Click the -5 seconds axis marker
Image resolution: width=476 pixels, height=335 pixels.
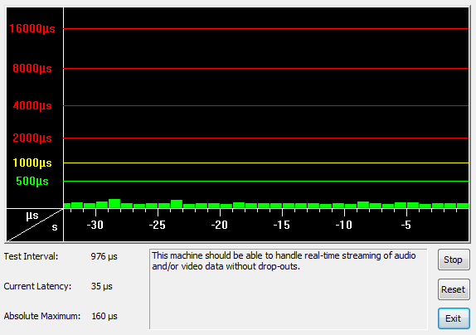pyautogui.click(x=406, y=226)
